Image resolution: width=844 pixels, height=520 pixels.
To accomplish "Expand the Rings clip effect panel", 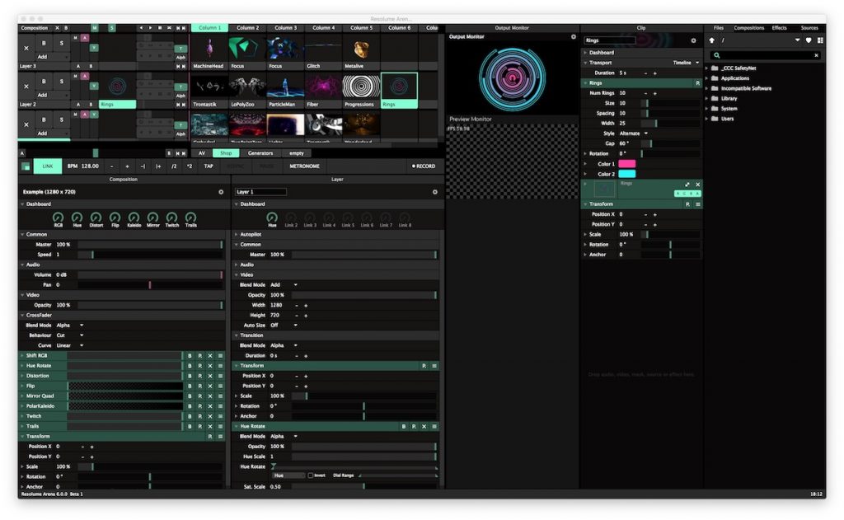I will [x=687, y=185].
